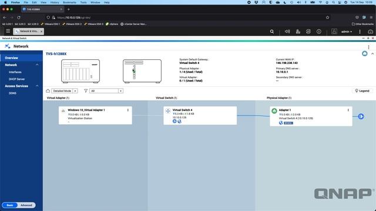This screenshot has width=376, height=211.
Task: Close the Network & Virtual Switch taskbar tab
Action: [x=41, y=31]
